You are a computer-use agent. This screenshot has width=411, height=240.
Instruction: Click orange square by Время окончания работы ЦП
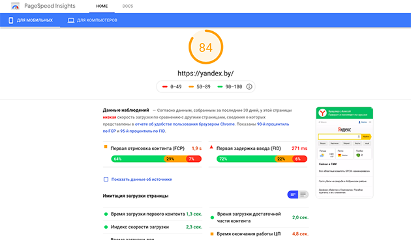point(212,233)
